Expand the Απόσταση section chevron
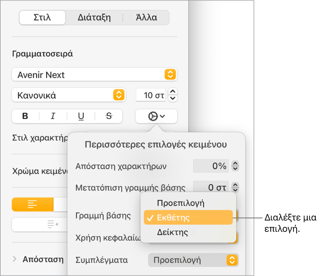This screenshot has height=276, width=322. coord(14,259)
